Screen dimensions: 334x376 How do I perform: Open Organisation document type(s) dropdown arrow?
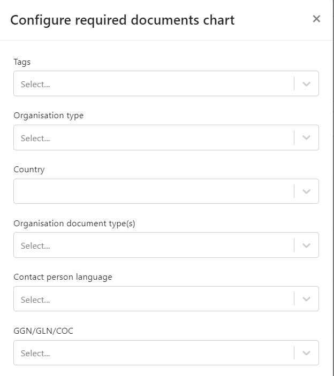(306, 245)
